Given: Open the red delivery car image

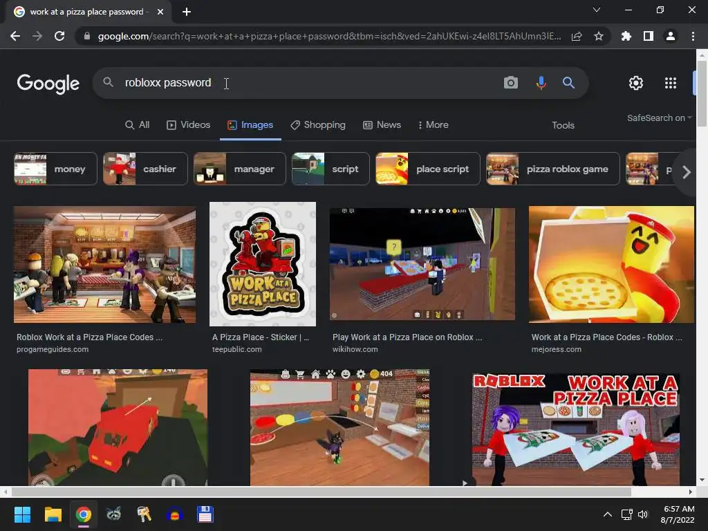Looking at the screenshot, I should tap(118, 427).
